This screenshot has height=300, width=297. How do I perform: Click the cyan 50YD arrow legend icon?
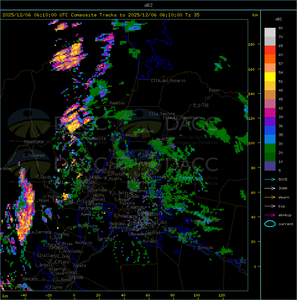pyautogui.click(x=270, y=179)
